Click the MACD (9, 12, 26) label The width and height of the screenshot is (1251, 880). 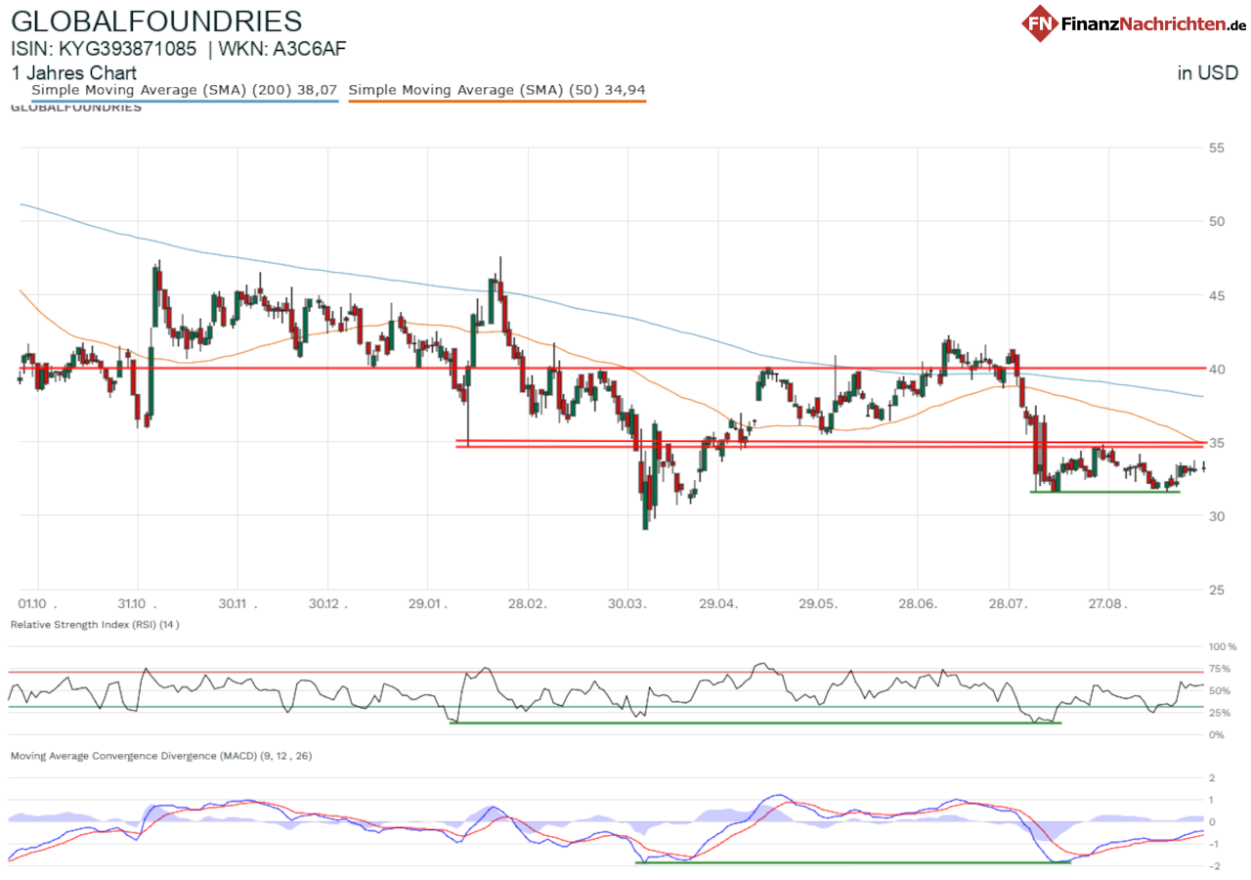161,756
